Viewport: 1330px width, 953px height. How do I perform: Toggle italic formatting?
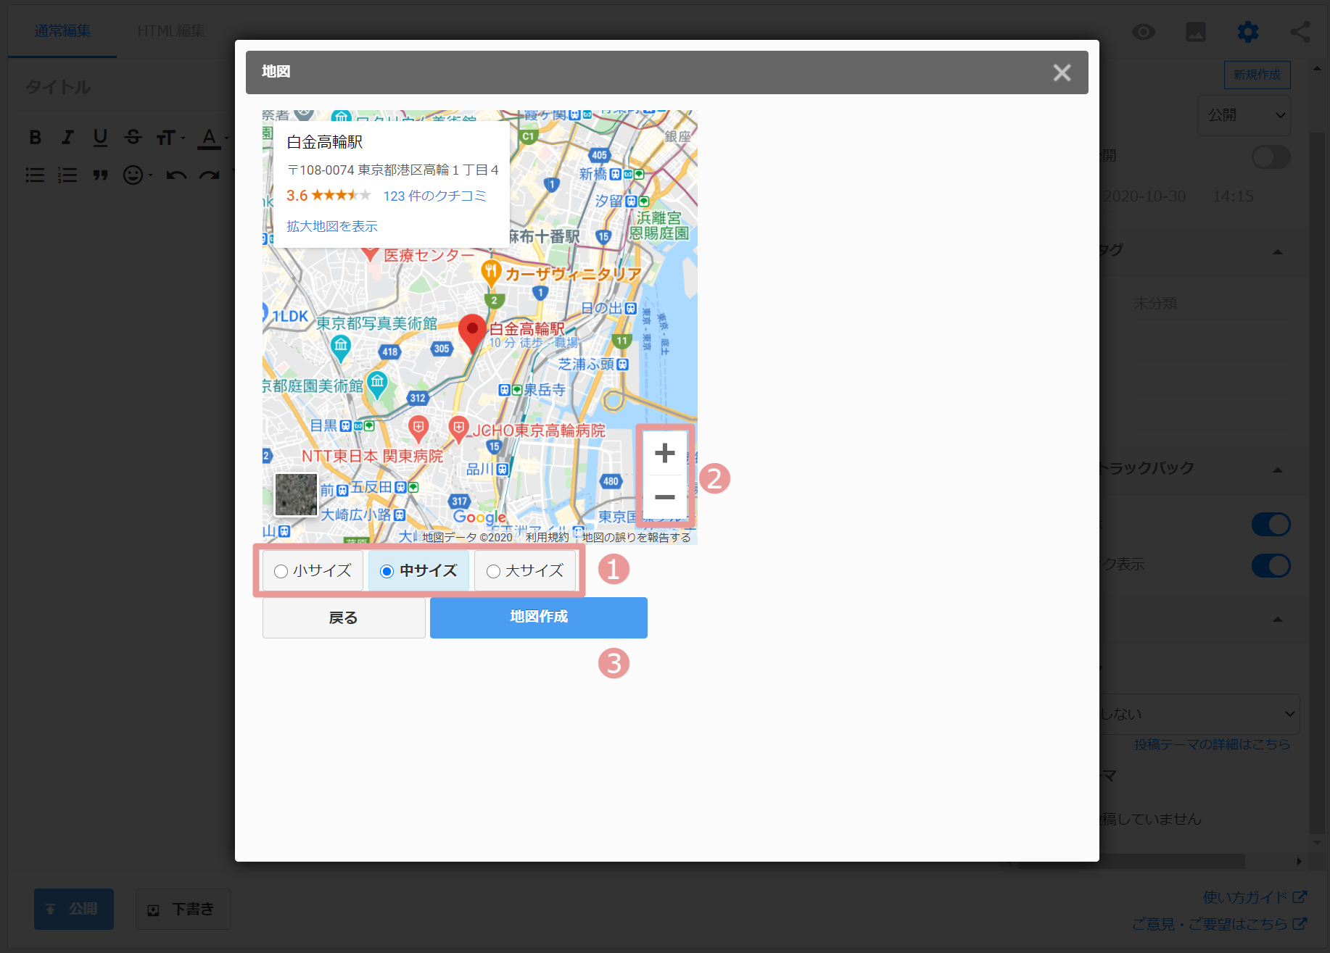tap(67, 137)
